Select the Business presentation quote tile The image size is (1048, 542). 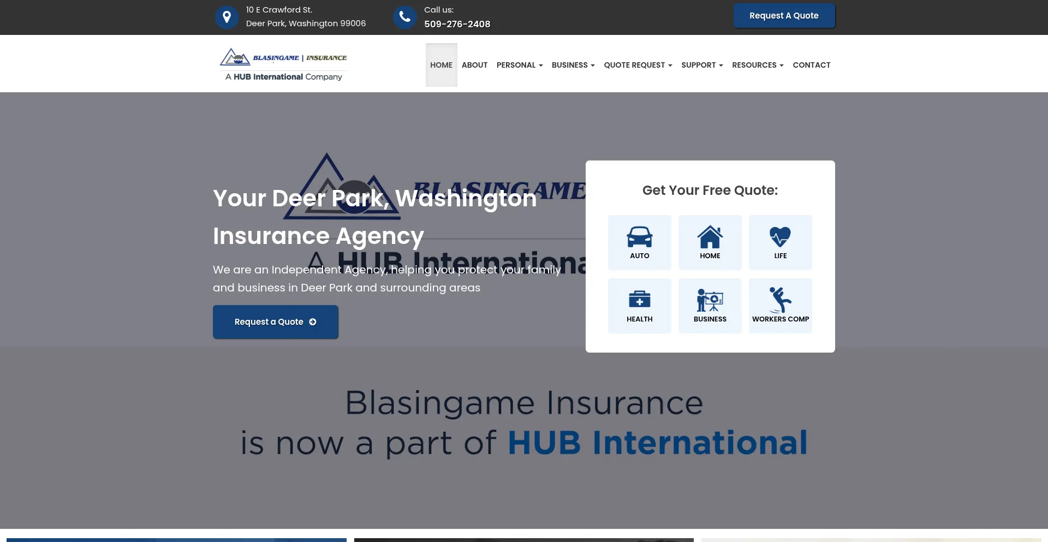tap(710, 306)
